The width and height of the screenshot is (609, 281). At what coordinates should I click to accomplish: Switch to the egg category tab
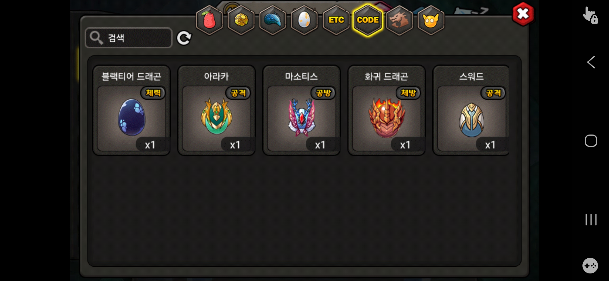(x=304, y=20)
